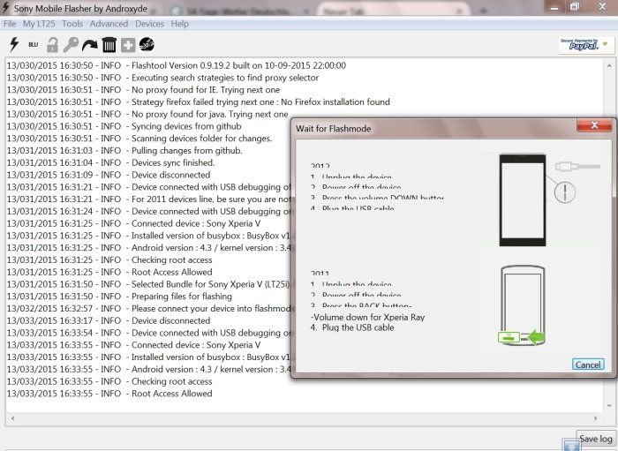Click the Save log button
The width and height of the screenshot is (618, 451).
[596, 439]
